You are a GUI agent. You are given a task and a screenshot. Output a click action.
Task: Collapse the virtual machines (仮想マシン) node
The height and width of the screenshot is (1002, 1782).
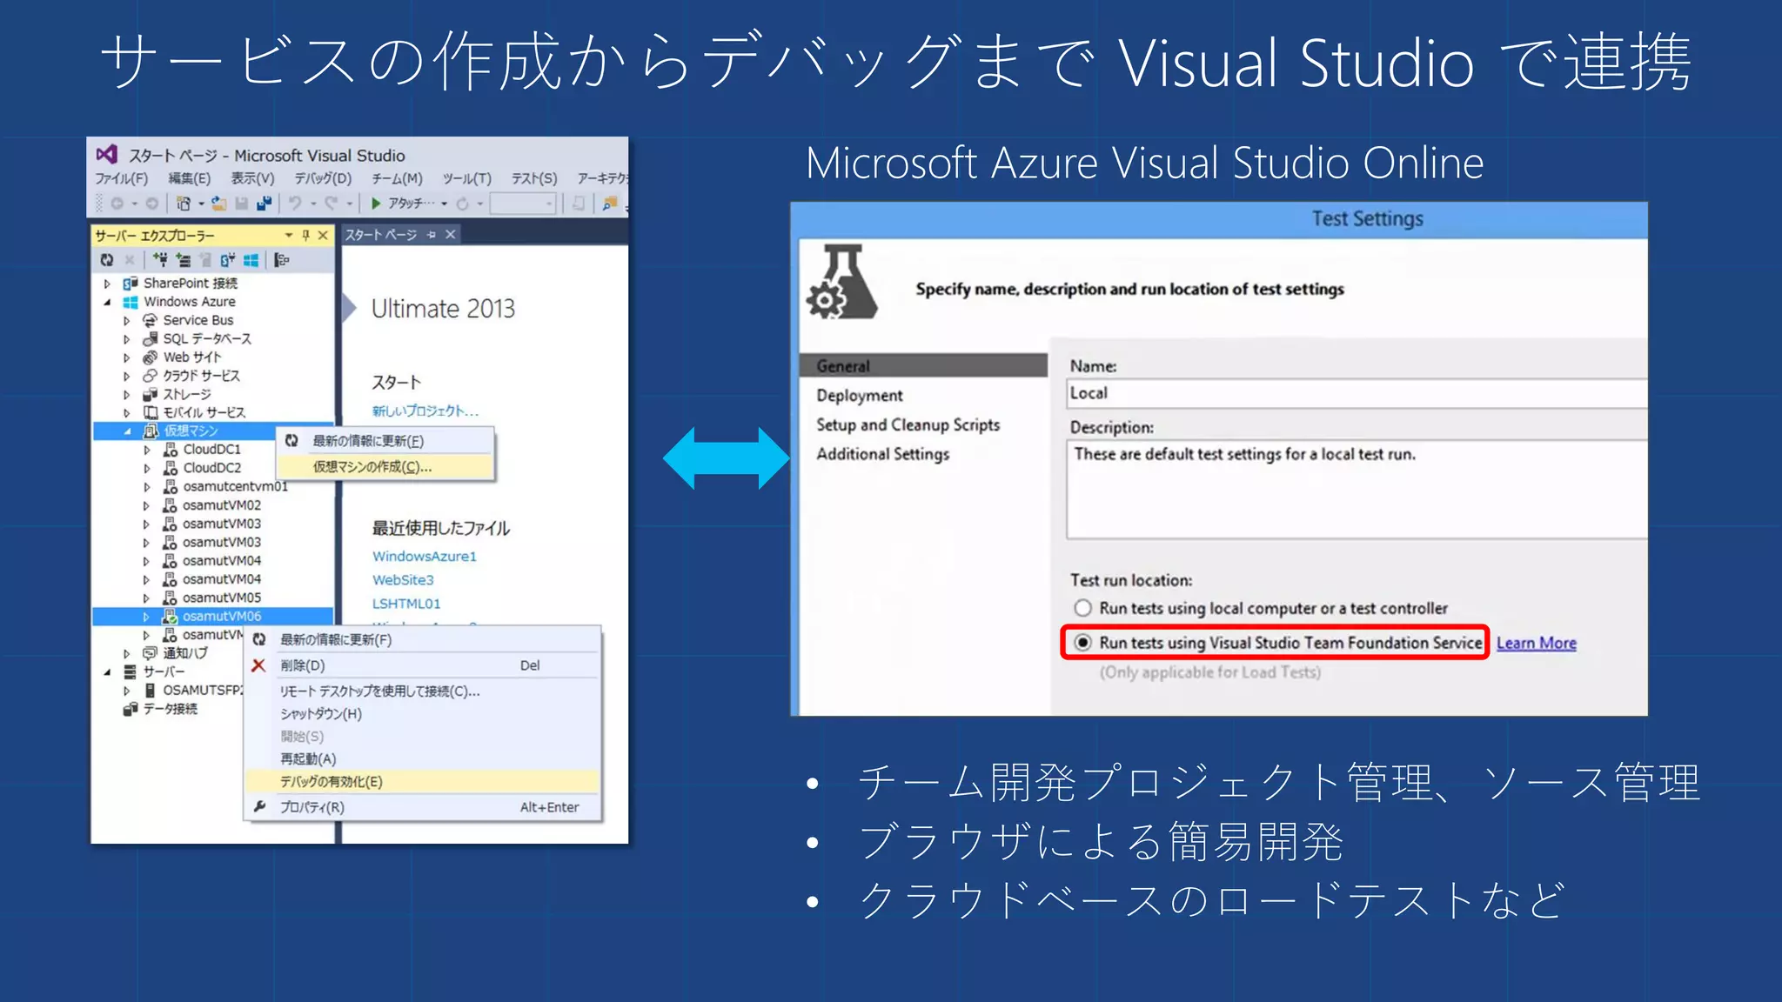click(127, 431)
